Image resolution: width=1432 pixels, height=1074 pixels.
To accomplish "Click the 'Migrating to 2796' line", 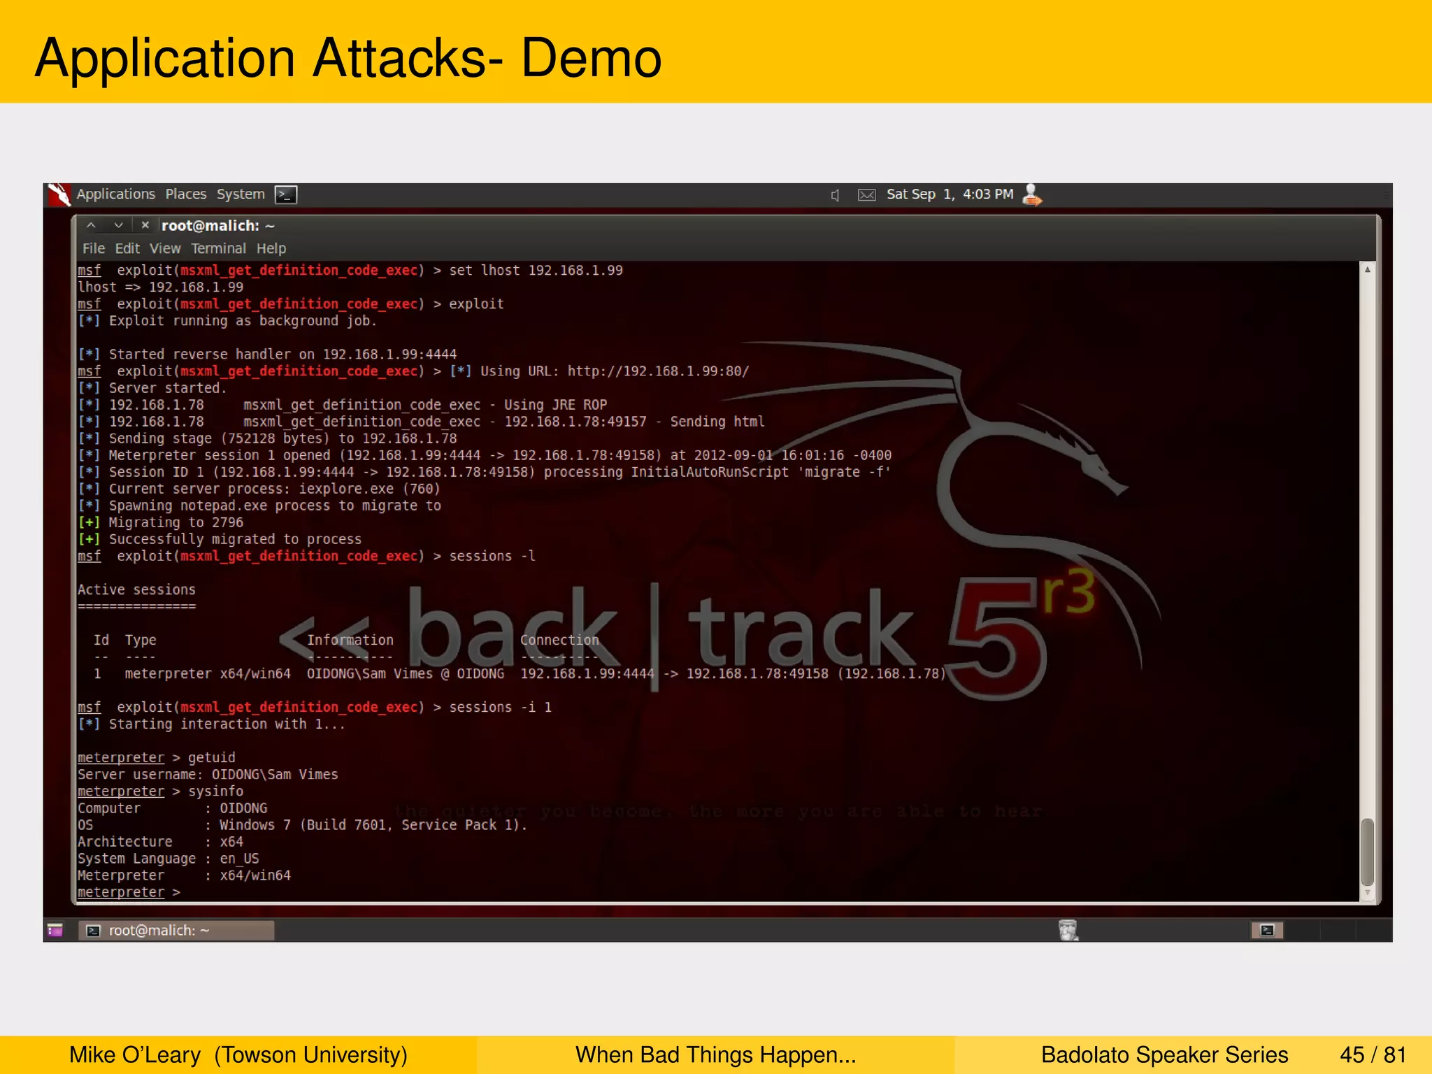I will pyautogui.click(x=160, y=522).
